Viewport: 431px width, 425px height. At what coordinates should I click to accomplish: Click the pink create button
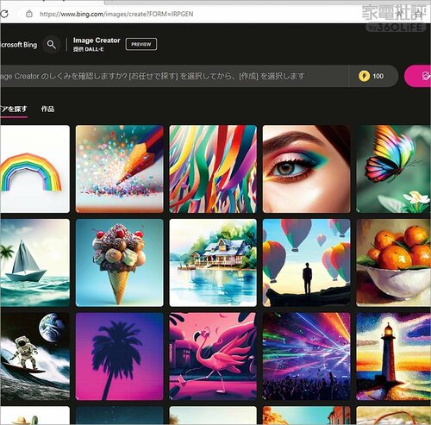pos(417,76)
